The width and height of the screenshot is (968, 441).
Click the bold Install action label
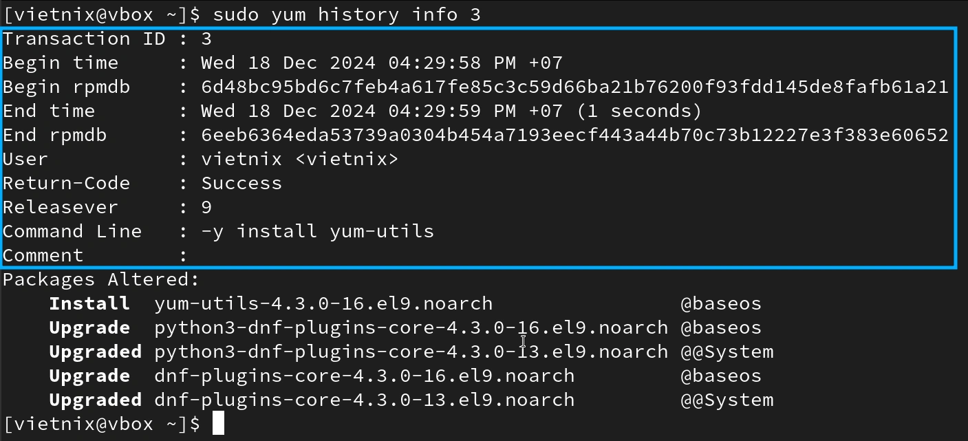[x=89, y=303]
